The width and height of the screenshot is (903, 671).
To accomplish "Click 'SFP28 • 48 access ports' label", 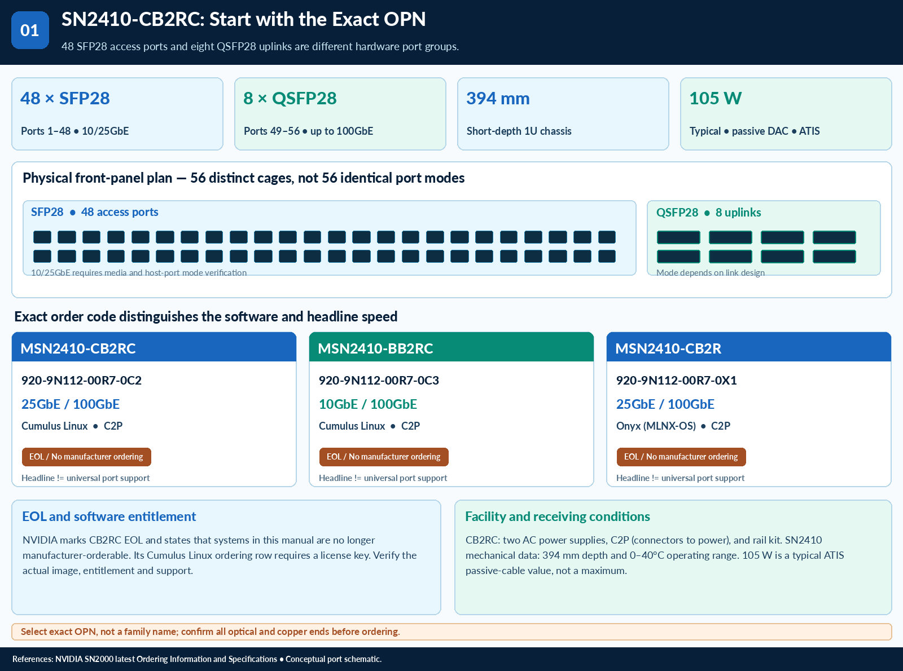I will (94, 212).
